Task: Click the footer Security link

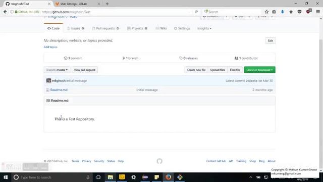Action: (x=99, y=161)
